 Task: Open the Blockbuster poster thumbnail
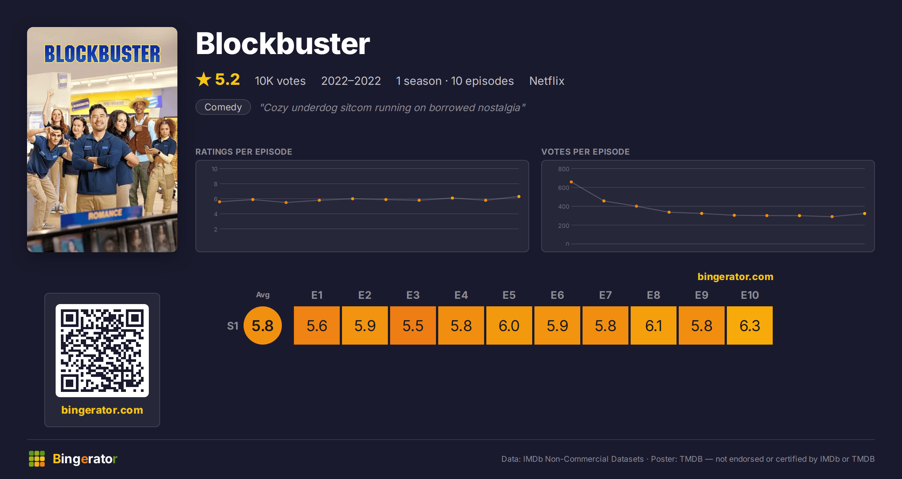(x=102, y=139)
